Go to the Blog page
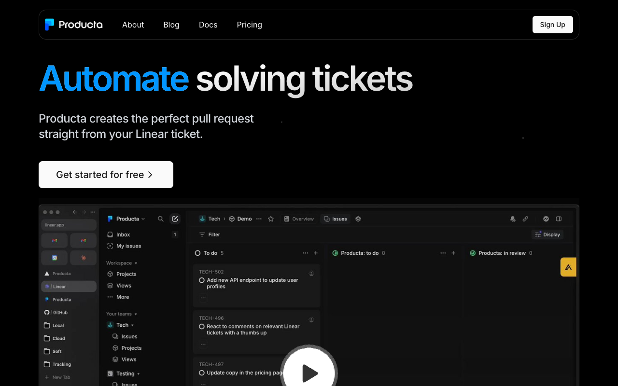 click(171, 25)
